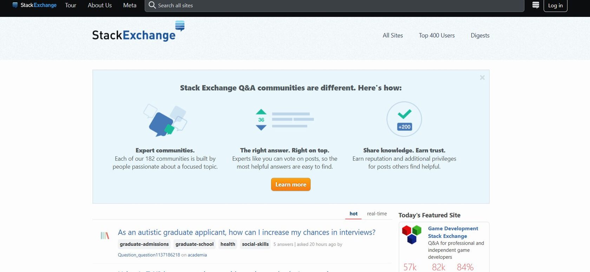Click 'Expert communities.' heading text
Image resolution: width=590 pixels, height=272 pixels.
pyautogui.click(x=165, y=150)
